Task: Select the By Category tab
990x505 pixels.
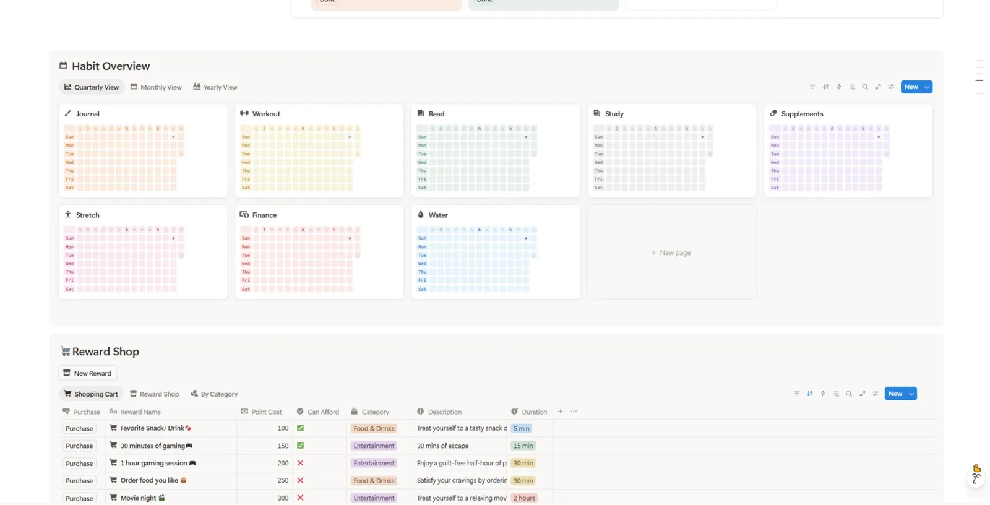Action: 214,394
